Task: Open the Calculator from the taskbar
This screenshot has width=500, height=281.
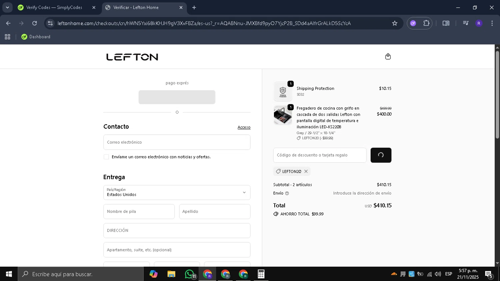Action: click(x=261, y=274)
